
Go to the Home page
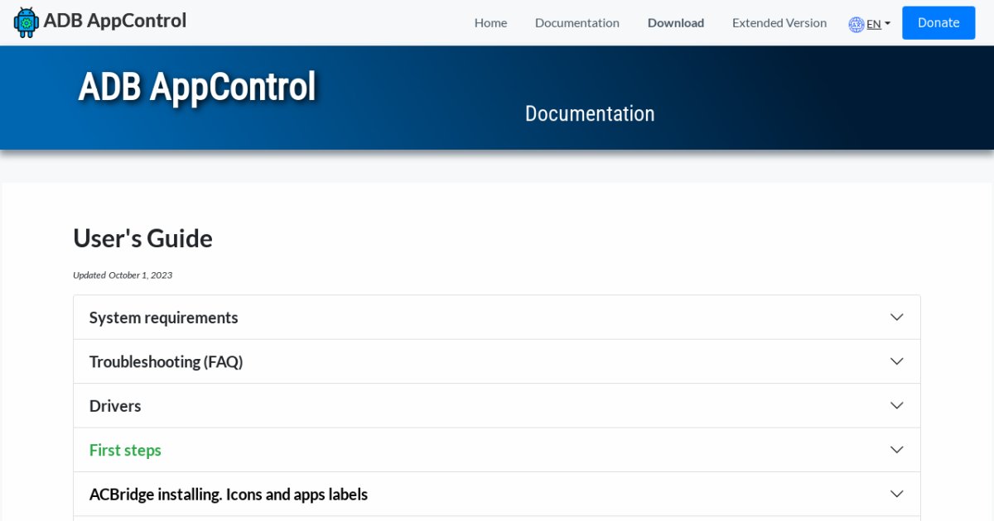(x=490, y=23)
